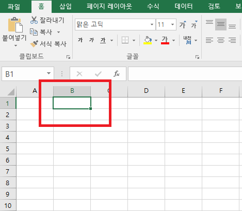Expand the font name dropdown arrow
Screen dimensions: 242x211
coord(152,25)
